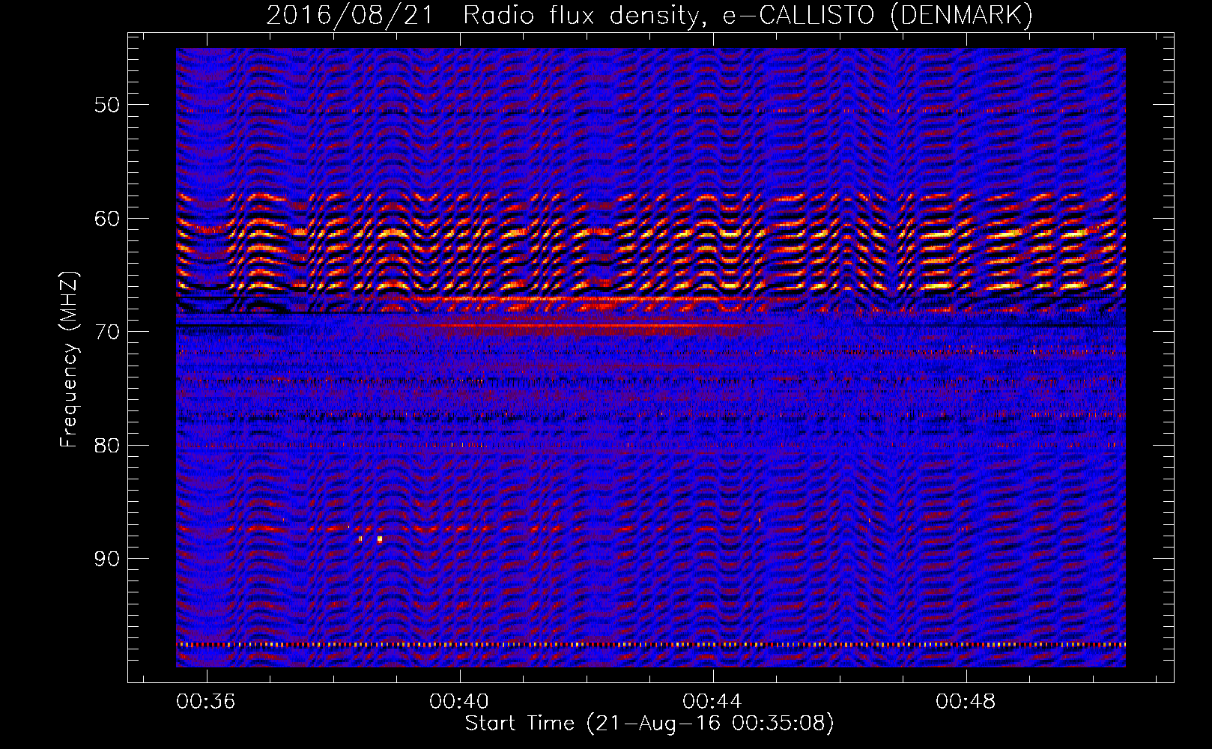The image size is (1212, 749).
Task: Click the date '2016/08/21' in the title
Action: click(350, 16)
